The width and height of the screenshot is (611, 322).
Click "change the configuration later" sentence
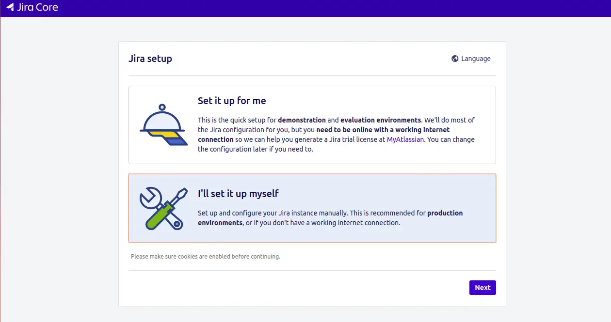(x=337, y=144)
